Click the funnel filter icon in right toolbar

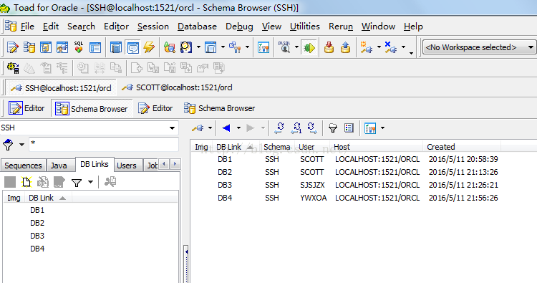pyautogui.click(x=332, y=128)
